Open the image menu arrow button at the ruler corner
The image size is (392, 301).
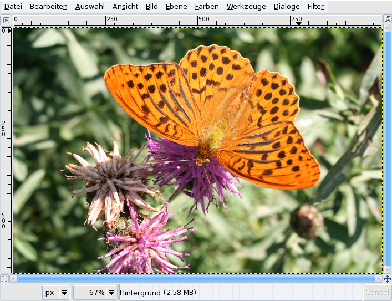[6, 20]
